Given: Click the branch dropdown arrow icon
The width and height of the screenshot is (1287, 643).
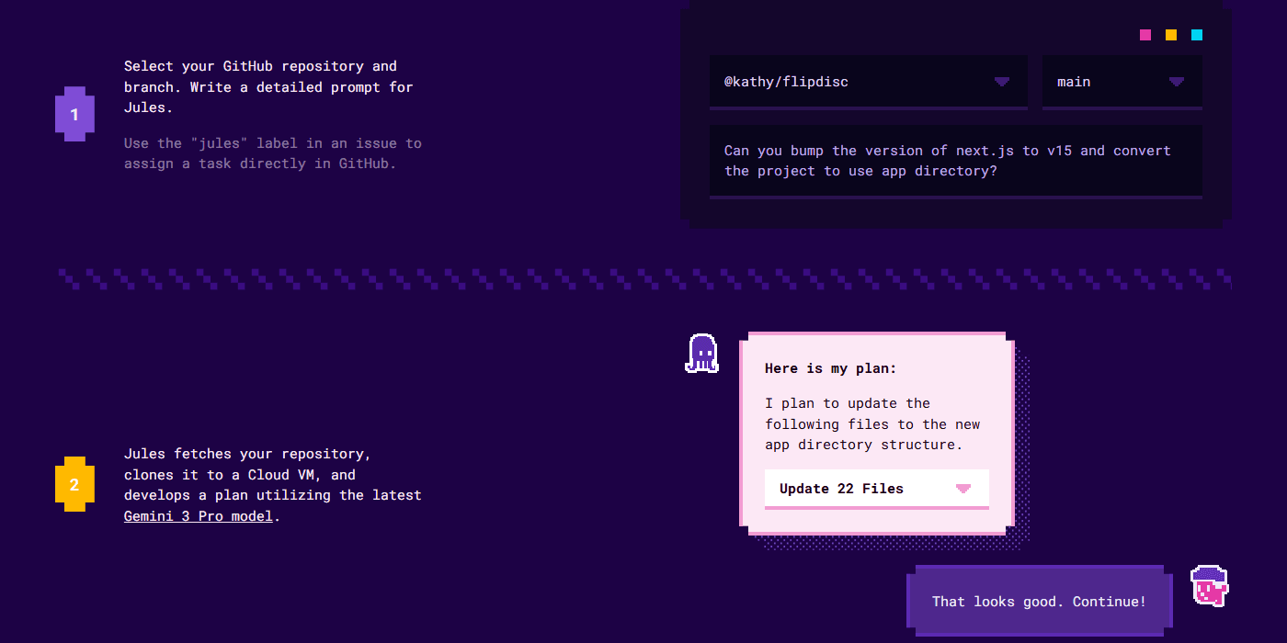Looking at the screenshot, I should [1177, 82].
